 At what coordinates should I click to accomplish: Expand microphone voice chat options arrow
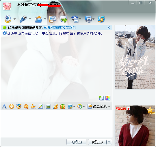30,19
